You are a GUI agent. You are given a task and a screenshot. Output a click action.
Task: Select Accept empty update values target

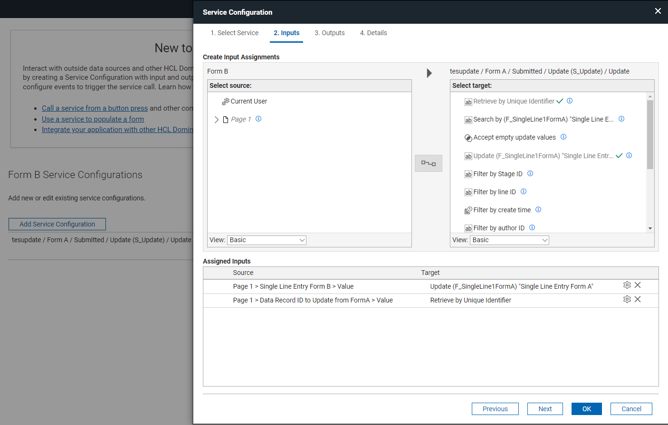[514, 137]
